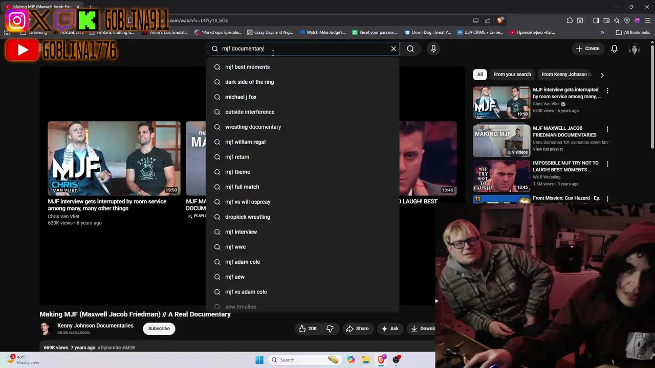
Task: Clear the YouTube search box text
Action: pyautogui.click(x=394, y=49)
